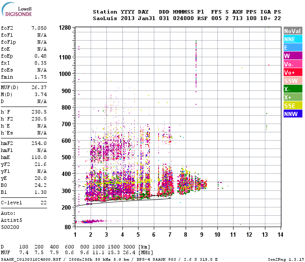Click the M(D) value 3.74
Image resolution: width=305 pixels, height=262 pixels.
[41, 94]
